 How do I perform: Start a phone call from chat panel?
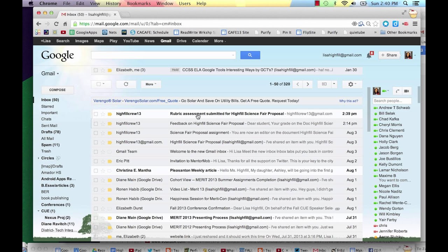(x=398, y=91)
